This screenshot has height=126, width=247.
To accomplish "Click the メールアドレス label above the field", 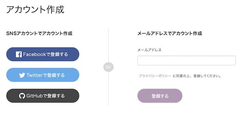I will 150,50.
